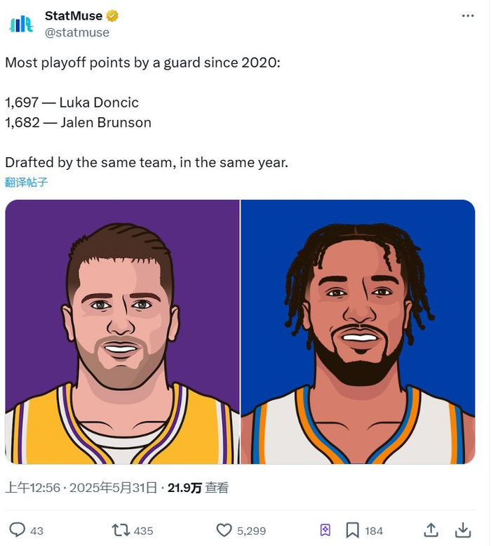Click the reply speech bubble icon

tap(18, 530)
